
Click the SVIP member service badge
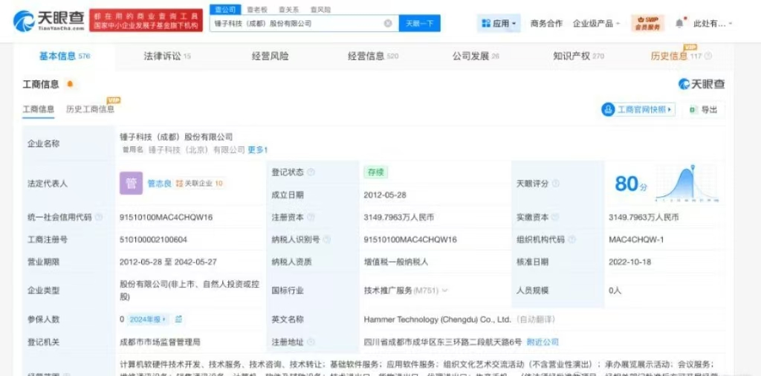(x=647, y=24)
